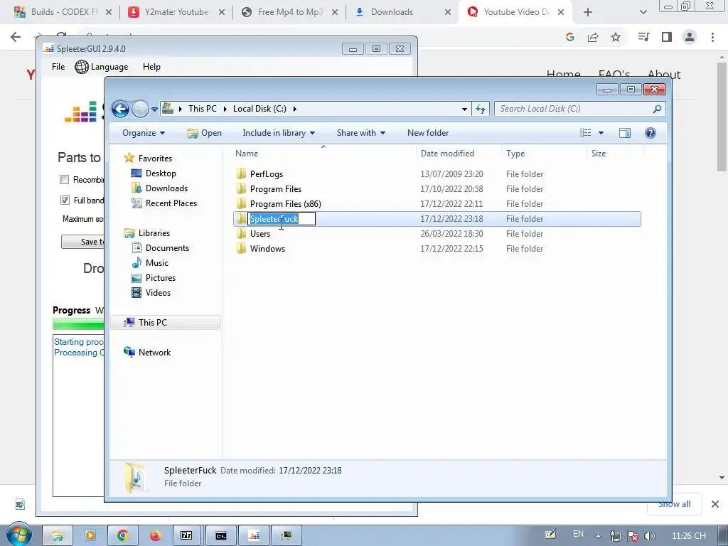Go back in Explorer with the back arrow

point(120,109)
